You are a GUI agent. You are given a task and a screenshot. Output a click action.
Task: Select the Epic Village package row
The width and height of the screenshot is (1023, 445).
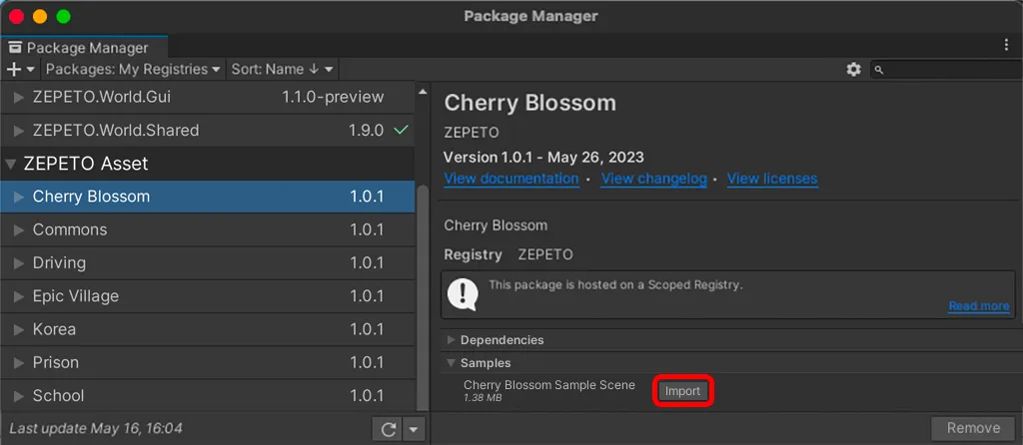pyautogui.click(x=208, y=296)
